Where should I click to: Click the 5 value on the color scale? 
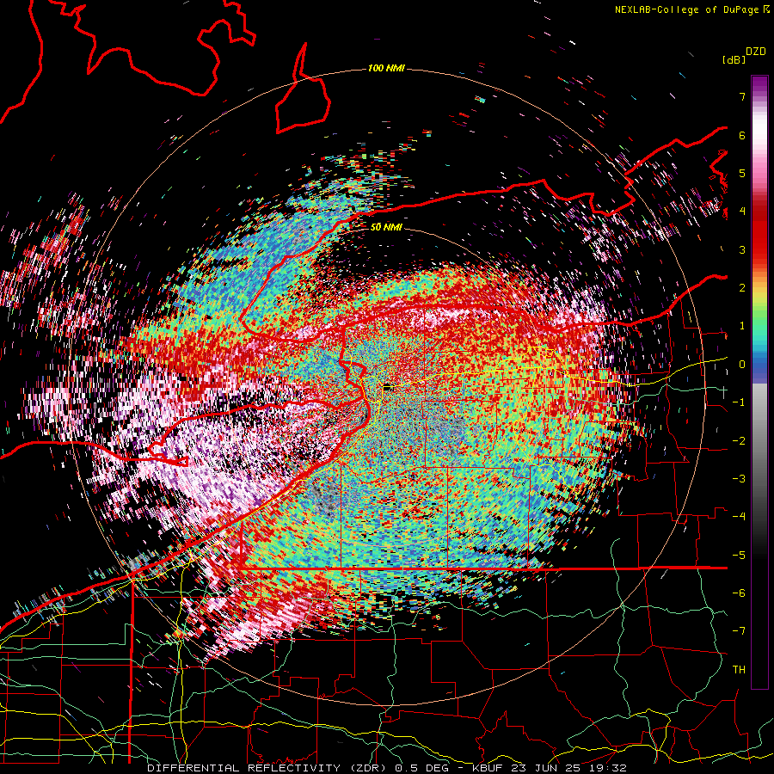742,173
